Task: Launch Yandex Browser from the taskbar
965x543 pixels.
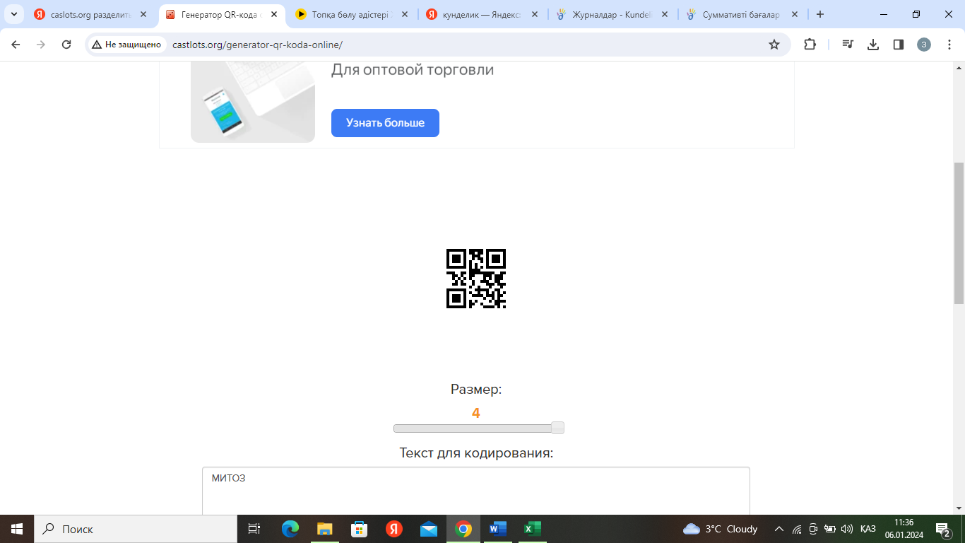Action: coord(394,529)
